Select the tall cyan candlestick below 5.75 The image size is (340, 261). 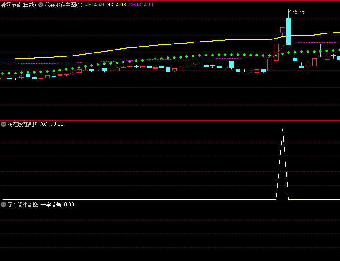tap(288, 32)
